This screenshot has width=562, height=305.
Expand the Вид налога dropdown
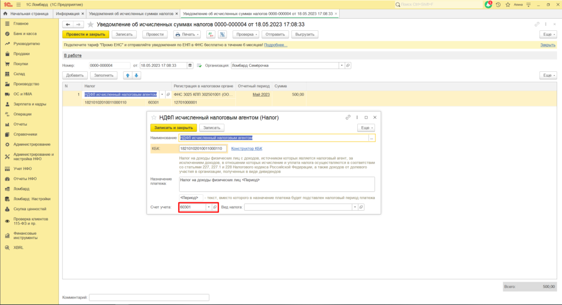click(354, 207)
